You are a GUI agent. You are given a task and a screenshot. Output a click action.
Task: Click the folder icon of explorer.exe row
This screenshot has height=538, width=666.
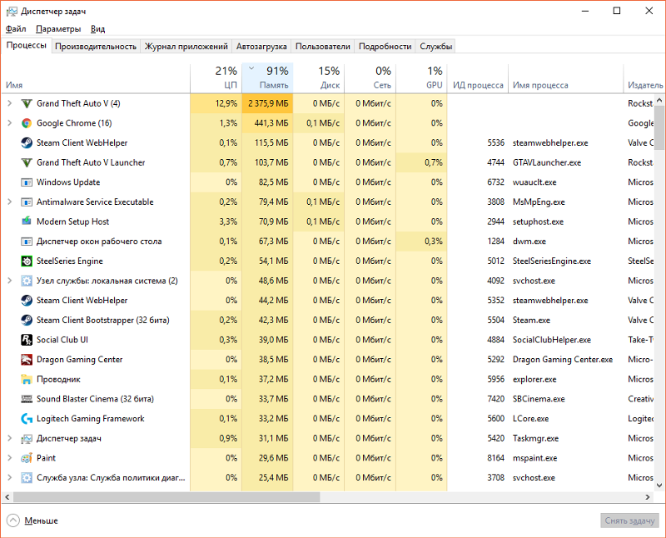coord(27,379)
